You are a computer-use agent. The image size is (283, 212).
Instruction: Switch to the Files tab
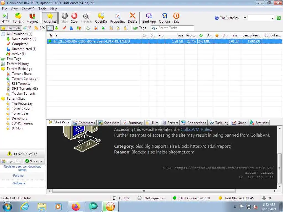click(153, 123)
